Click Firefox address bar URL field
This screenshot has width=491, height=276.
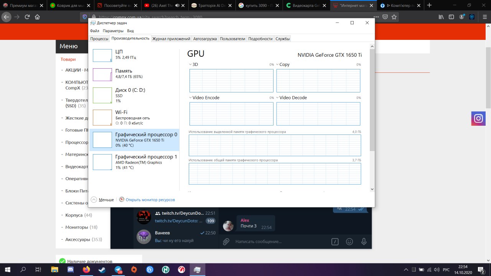[x=230, y=17]
